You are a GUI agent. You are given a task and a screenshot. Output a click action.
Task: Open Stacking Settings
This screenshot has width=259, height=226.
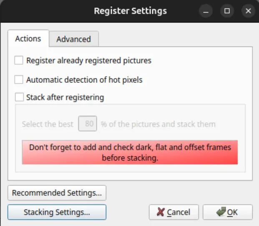point(57,212)
